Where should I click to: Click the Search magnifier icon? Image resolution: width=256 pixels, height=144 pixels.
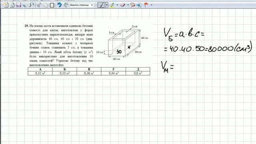32,5
